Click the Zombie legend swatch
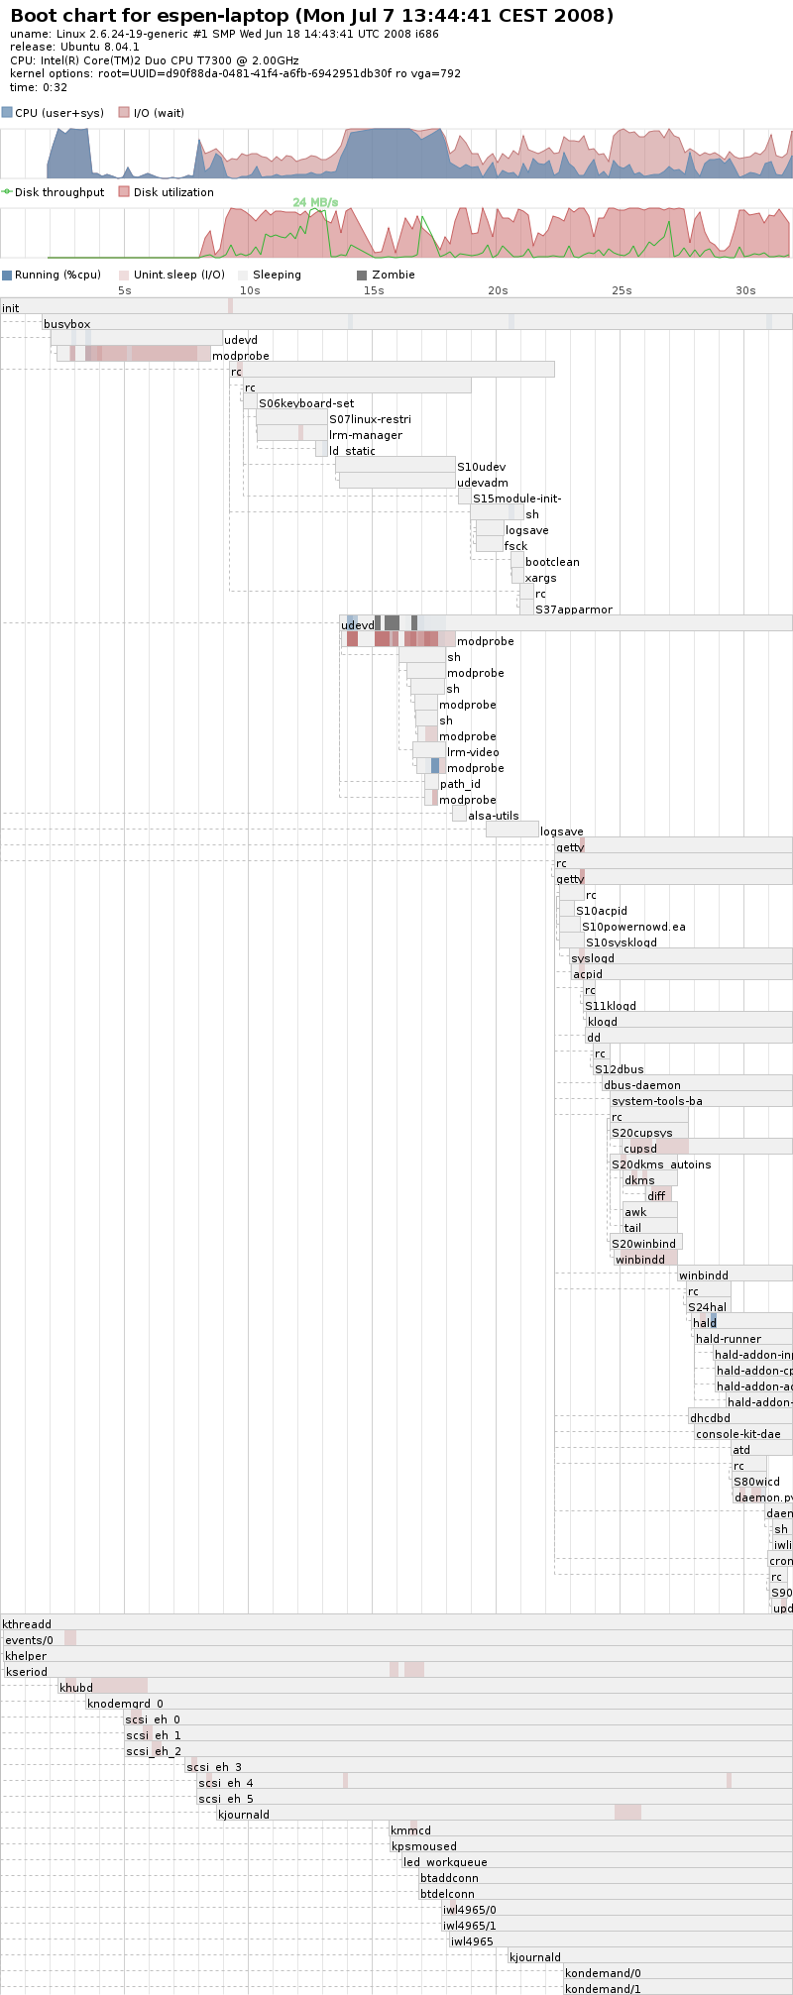 click(x=362, y=276)
